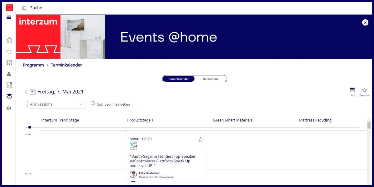Select the Terminkalender toggle tab
The height and width of the screenshot is (187, 374).
[178, 79]
